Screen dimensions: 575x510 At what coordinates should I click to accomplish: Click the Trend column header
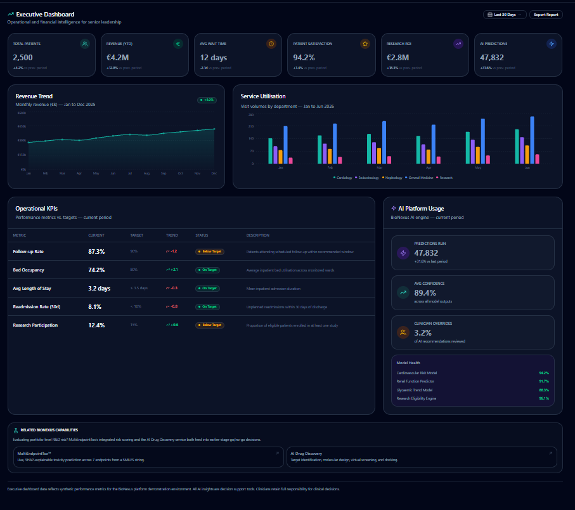pos(172,235)
